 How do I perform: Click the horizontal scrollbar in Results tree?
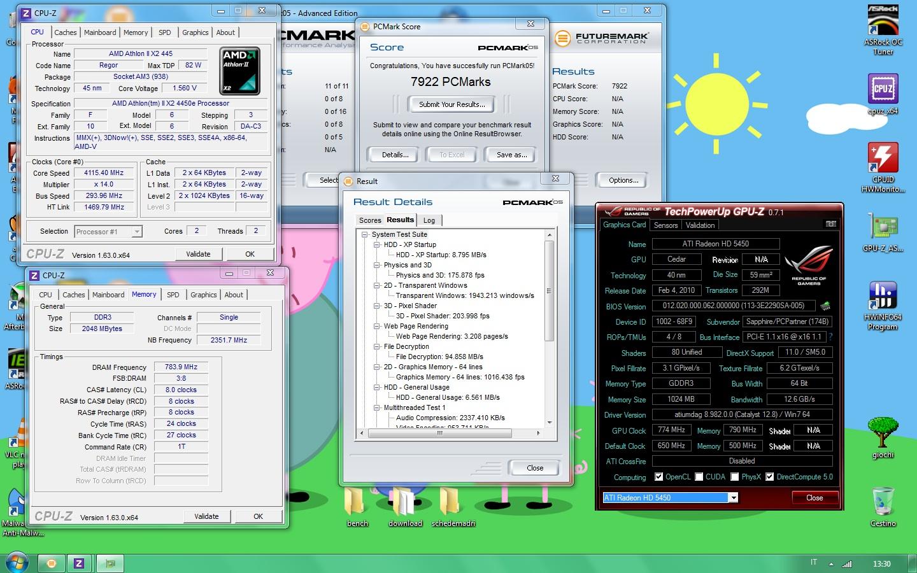tap(439, 433)
